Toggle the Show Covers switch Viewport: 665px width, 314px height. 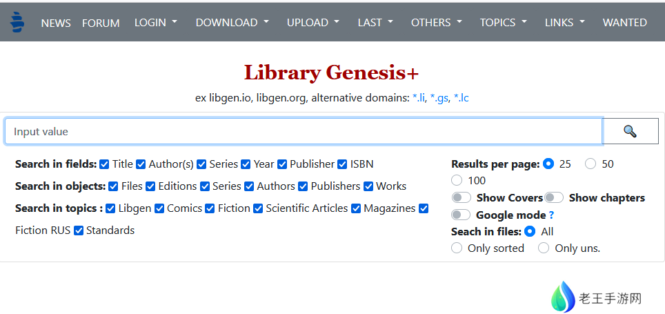coord(461,198)
